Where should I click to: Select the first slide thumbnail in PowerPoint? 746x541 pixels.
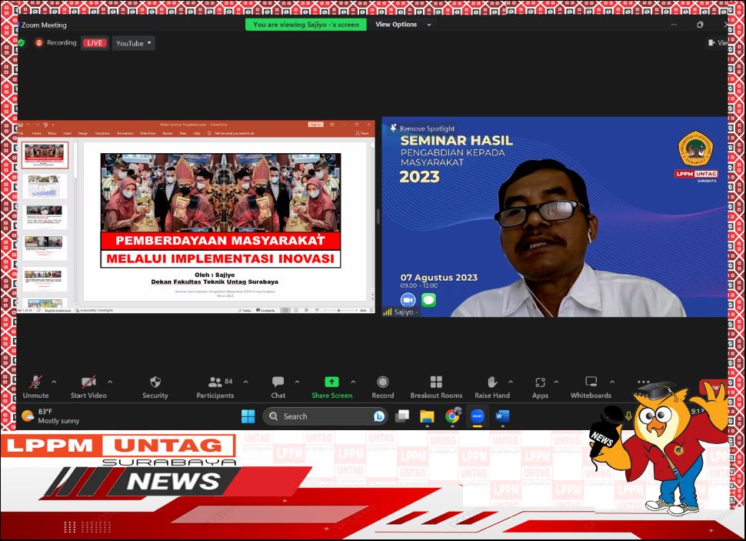(x=45, y=155)
